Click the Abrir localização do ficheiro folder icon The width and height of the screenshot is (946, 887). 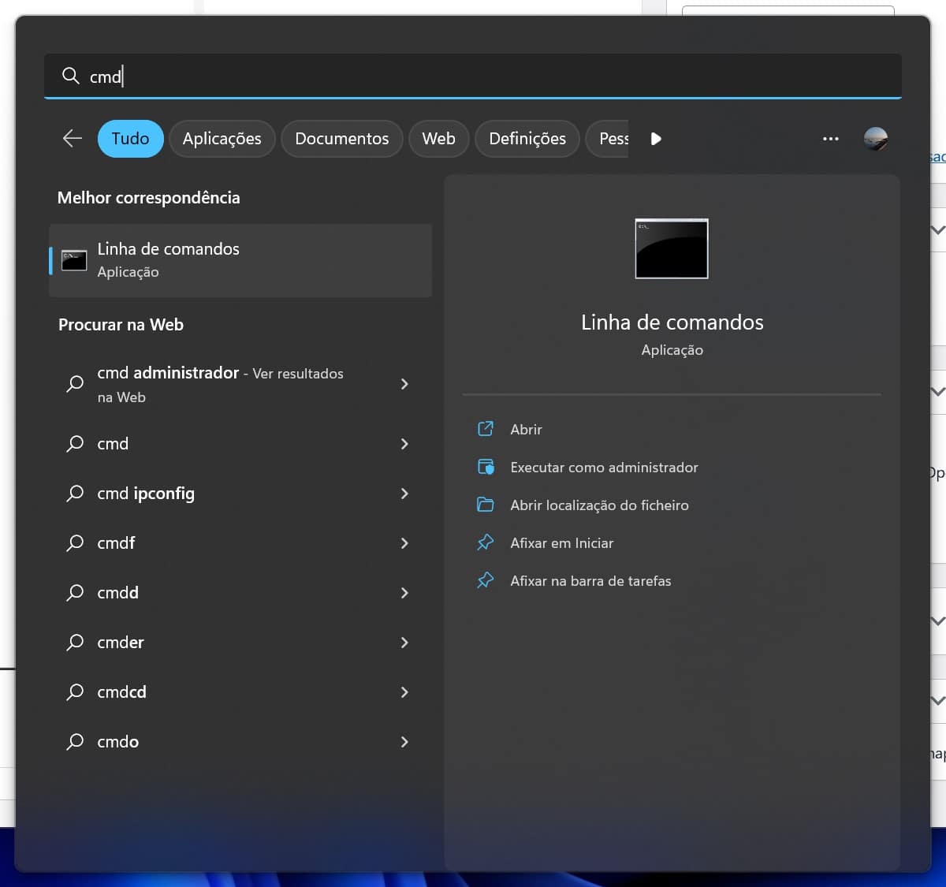tap(486, 505)
